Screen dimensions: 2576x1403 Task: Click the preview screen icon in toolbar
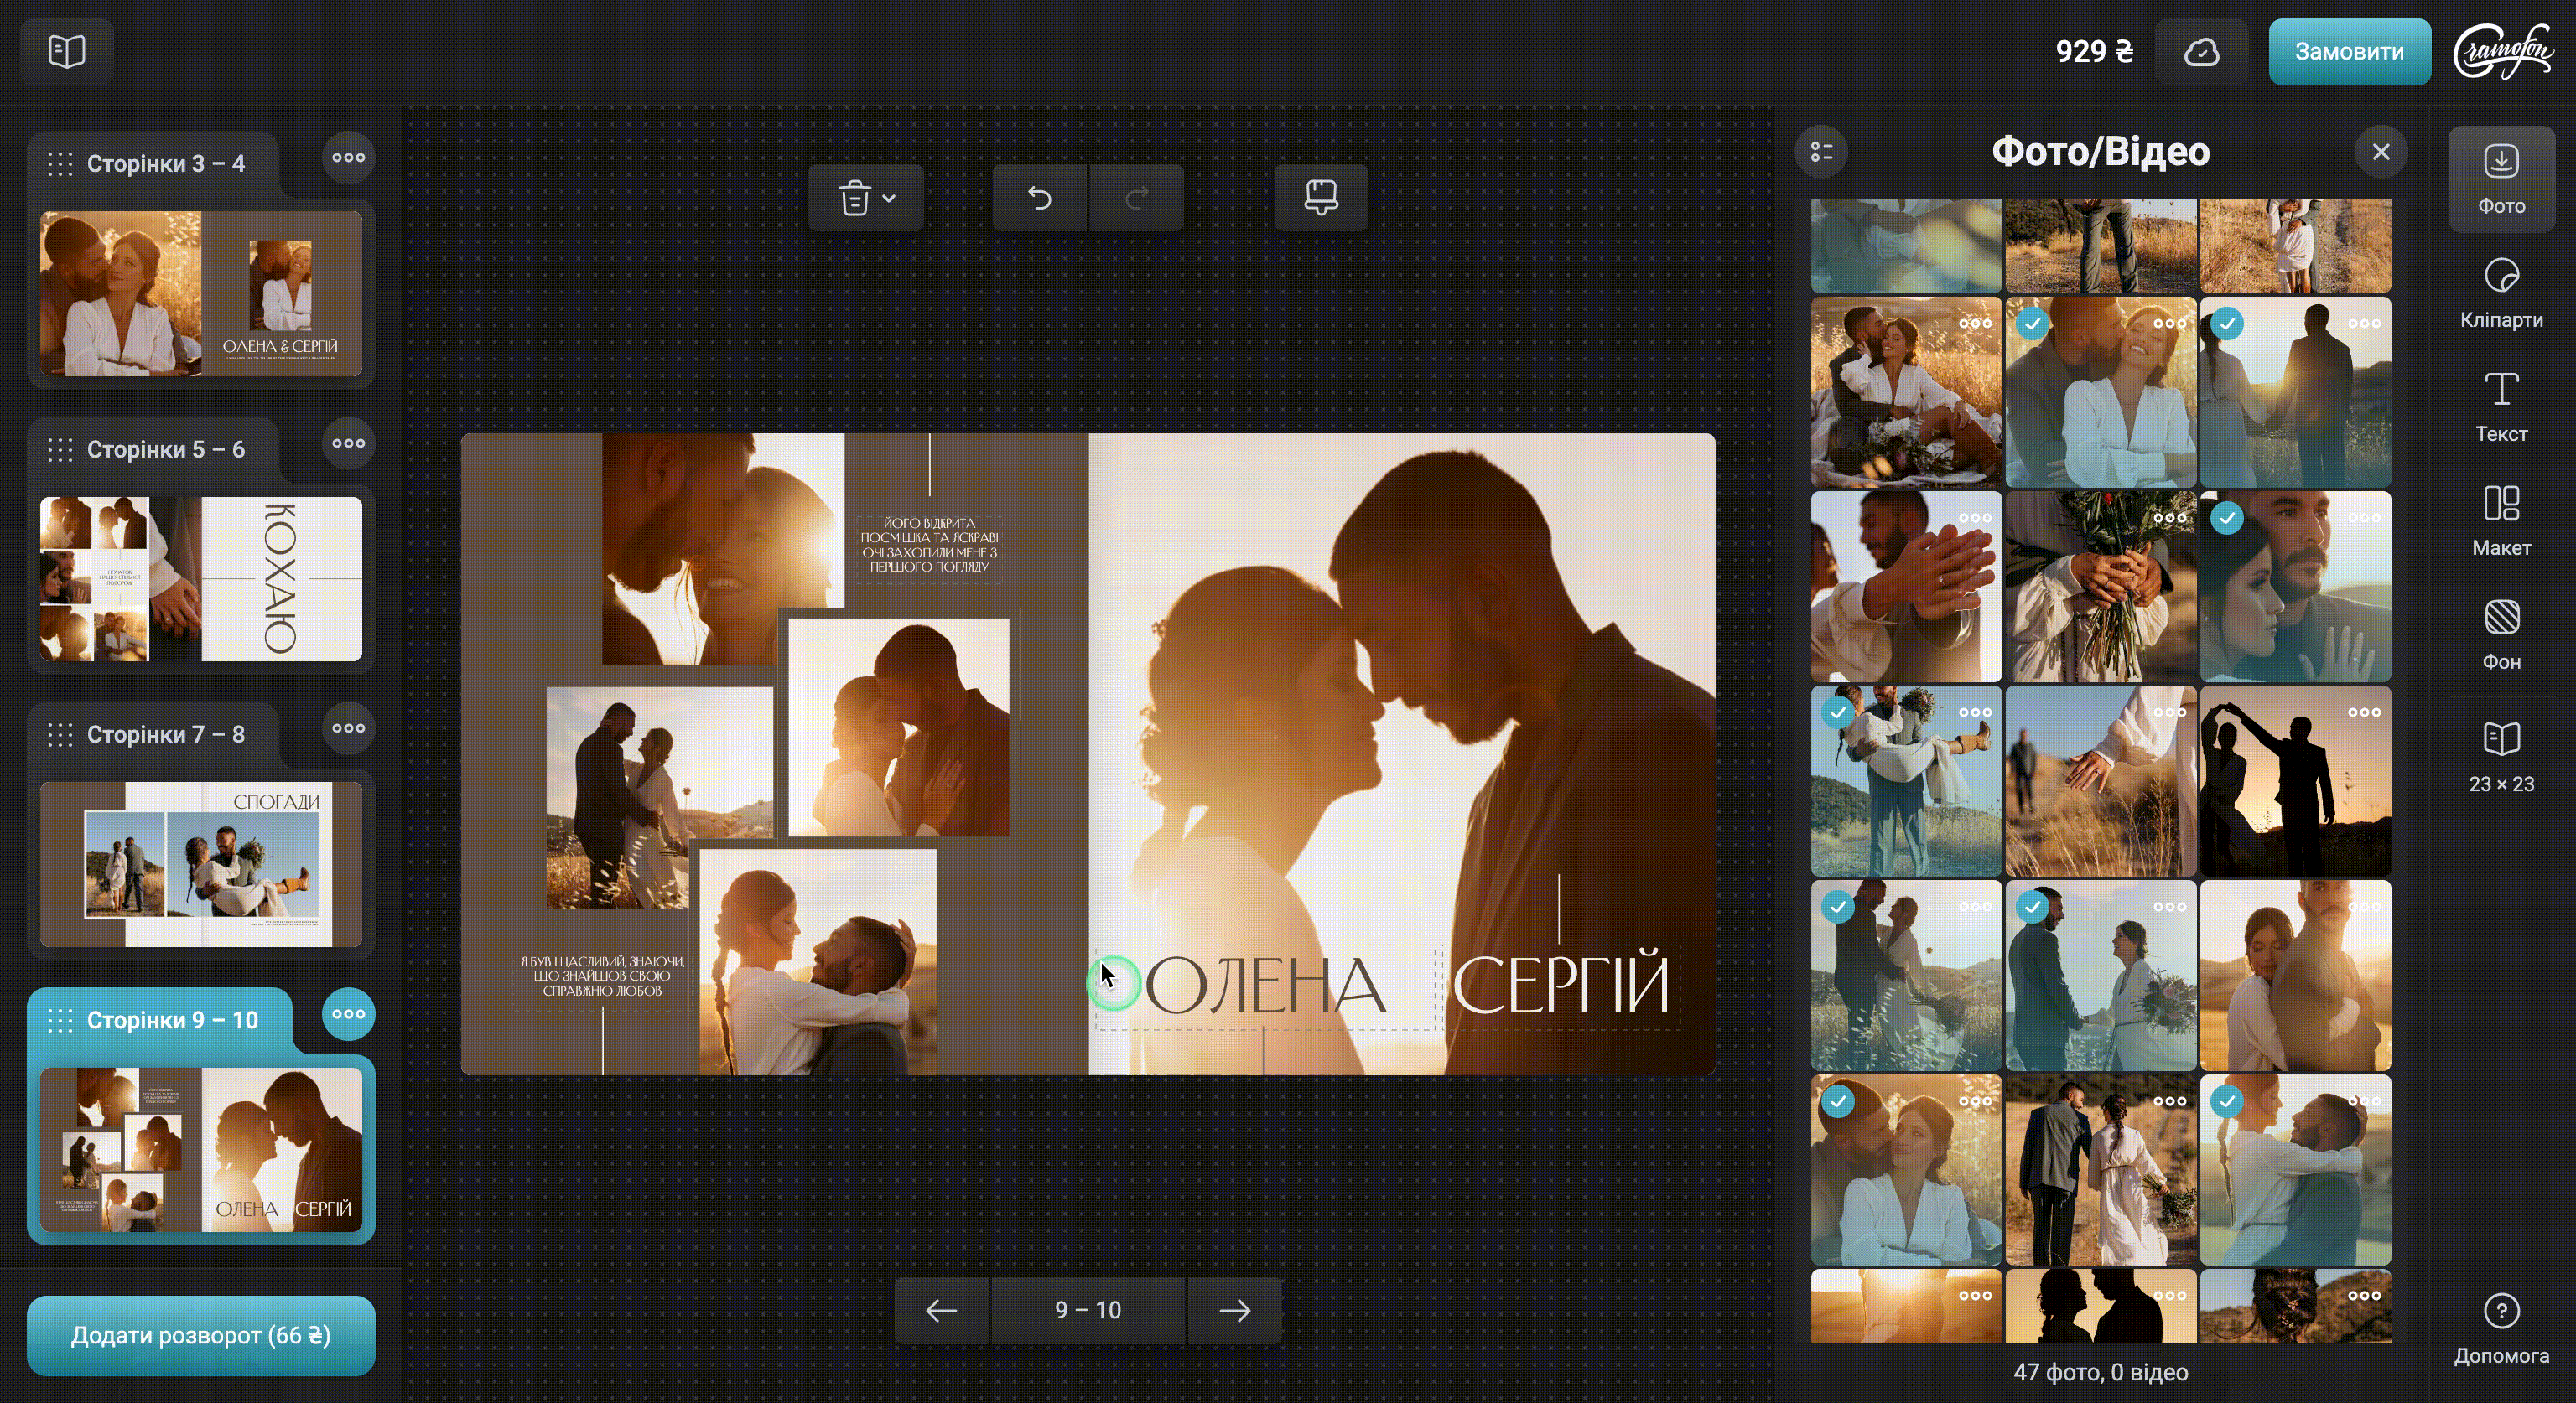1320,198
